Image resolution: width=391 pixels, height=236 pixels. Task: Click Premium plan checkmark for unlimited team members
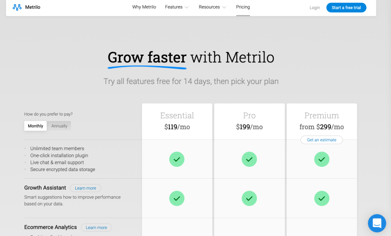322,159
